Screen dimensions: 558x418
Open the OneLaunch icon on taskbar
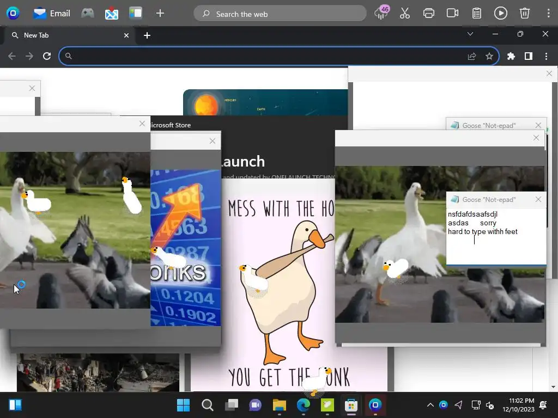coord(375,405)
